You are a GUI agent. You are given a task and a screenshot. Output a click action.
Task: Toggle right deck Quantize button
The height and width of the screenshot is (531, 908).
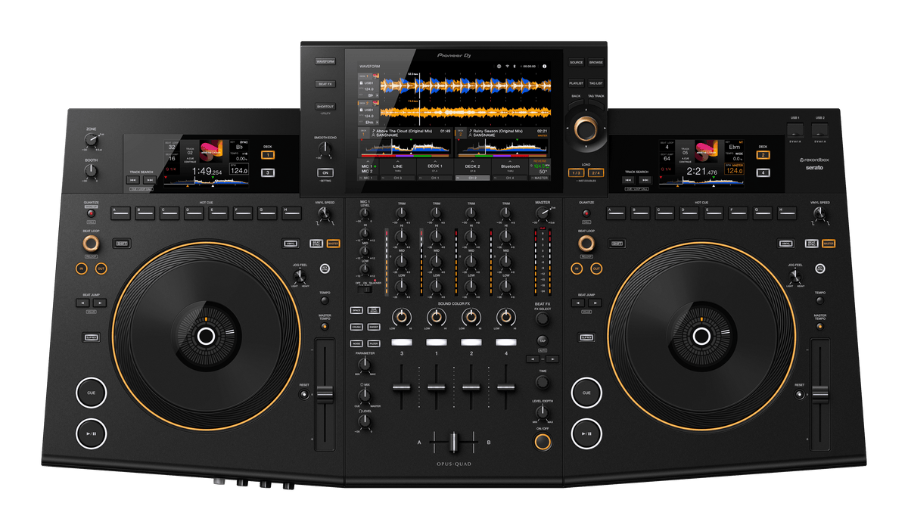pyautogui.click(x=586, y=214)
